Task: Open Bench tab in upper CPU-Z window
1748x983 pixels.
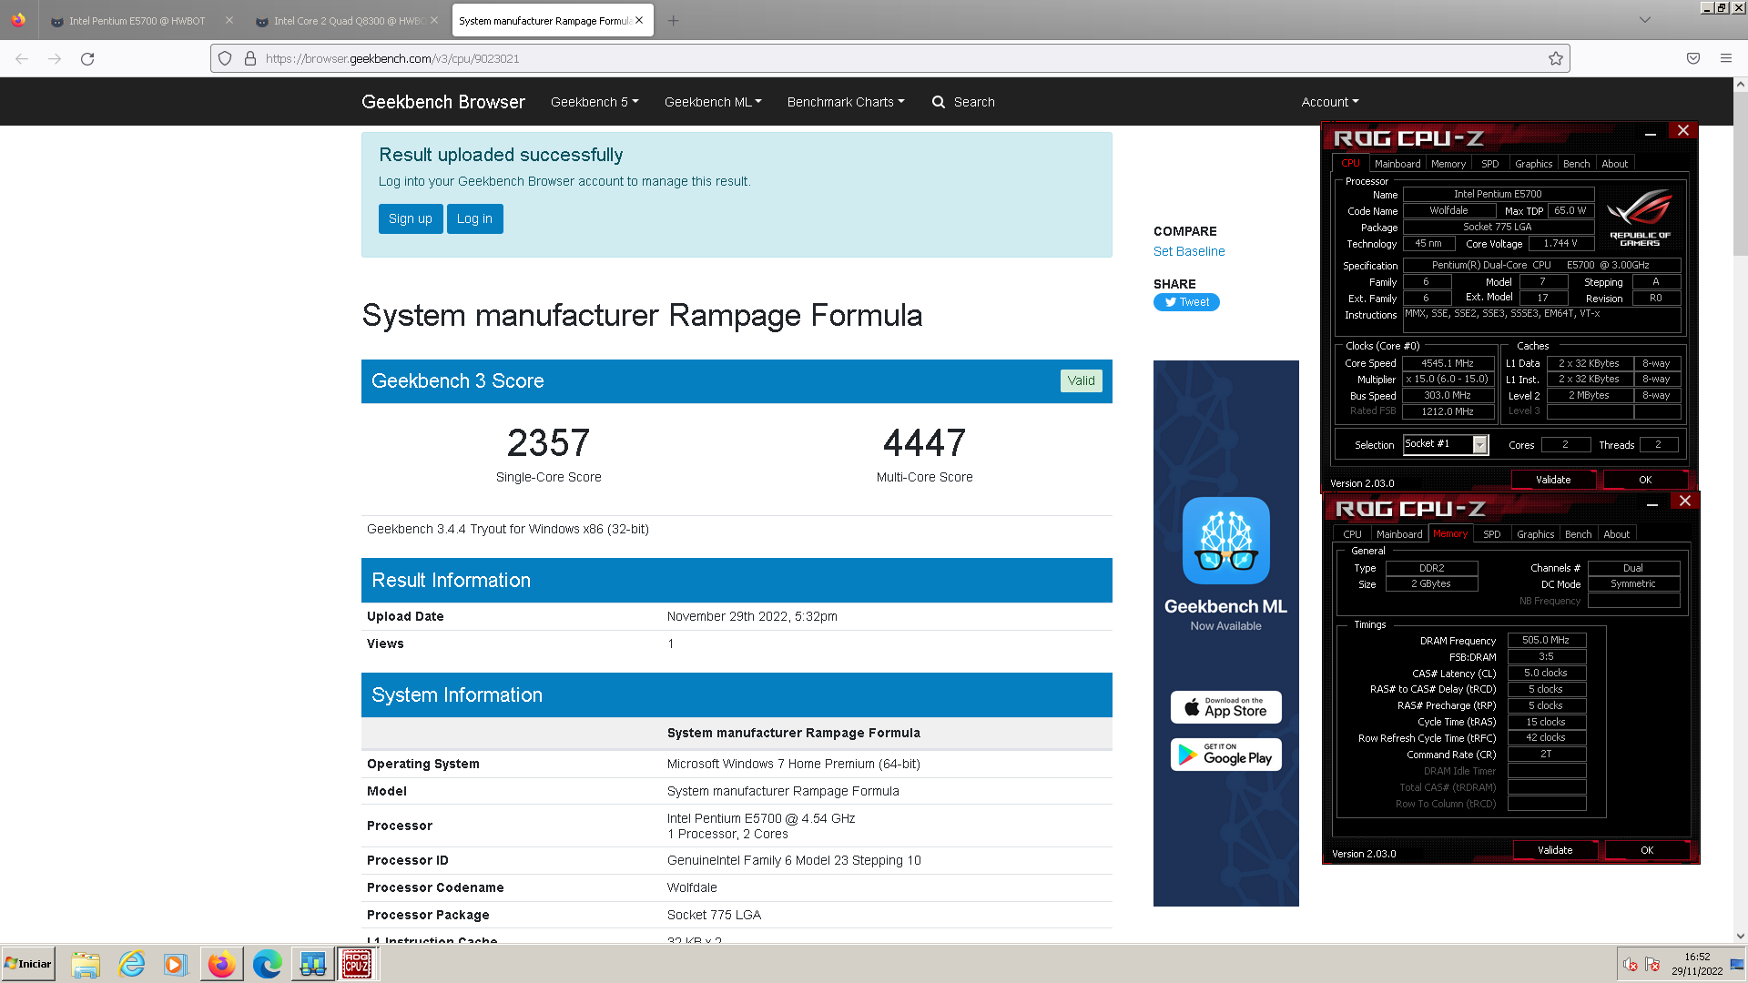Action: click(x=1577, y=164)
